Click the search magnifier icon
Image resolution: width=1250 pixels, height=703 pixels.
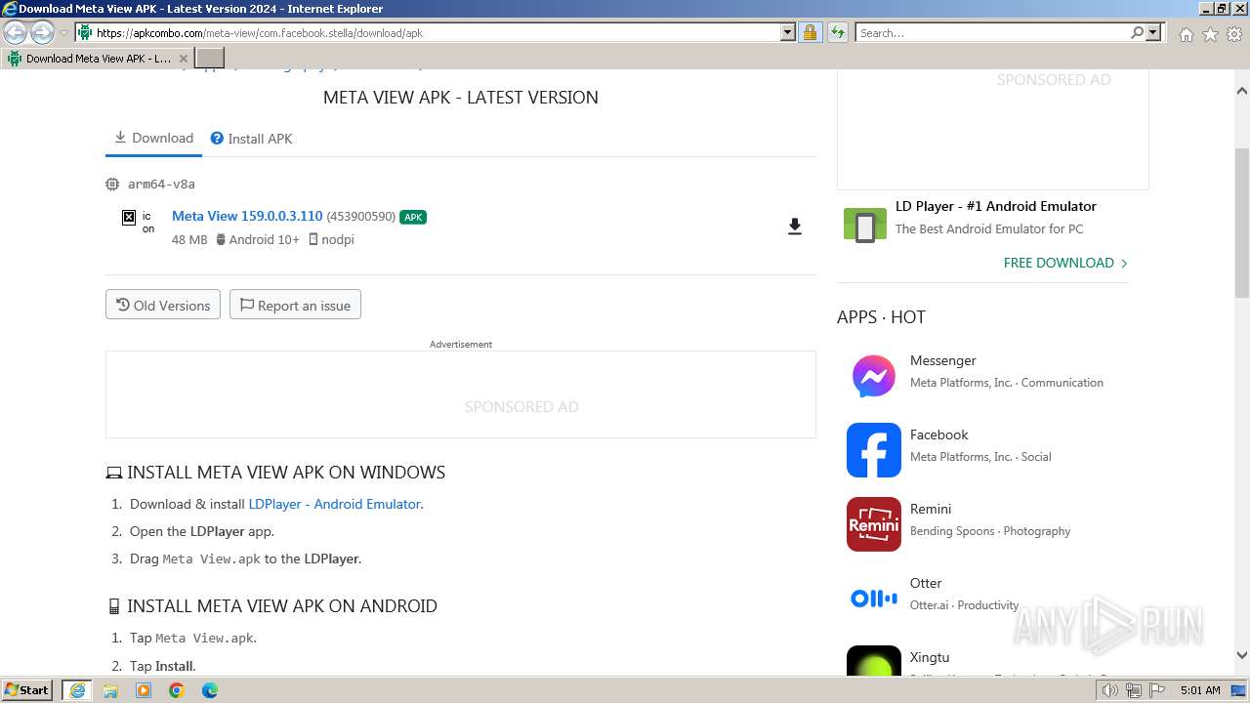(1137, 32)
